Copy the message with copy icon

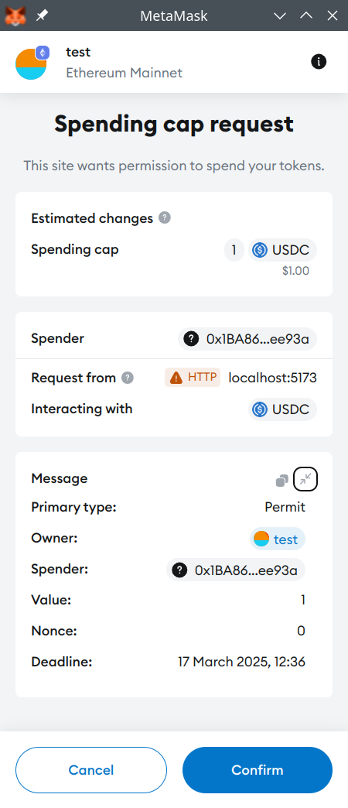click(x=281, y=481)
